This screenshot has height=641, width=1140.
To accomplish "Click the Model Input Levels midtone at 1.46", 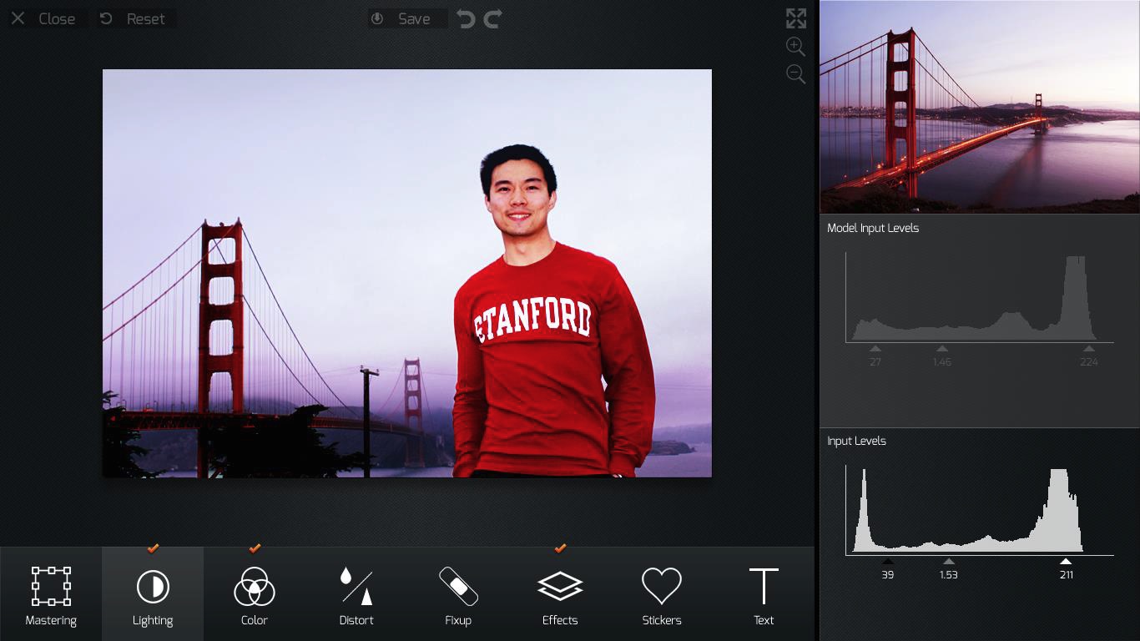I will 942,349.
